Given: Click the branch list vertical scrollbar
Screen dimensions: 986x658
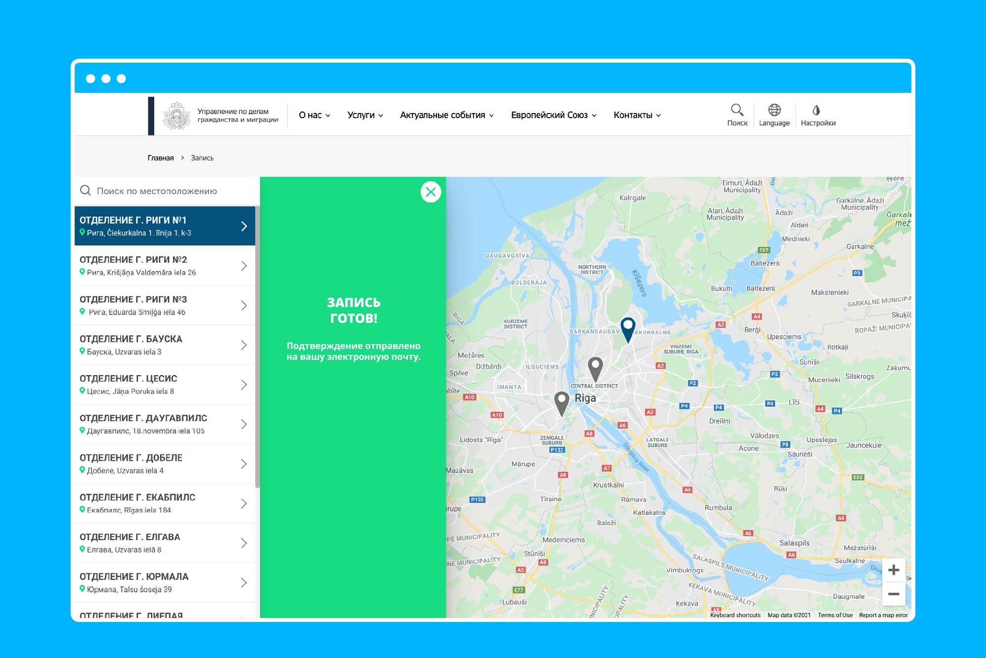Looking at the screenshot, I should [x=257, y=346].
